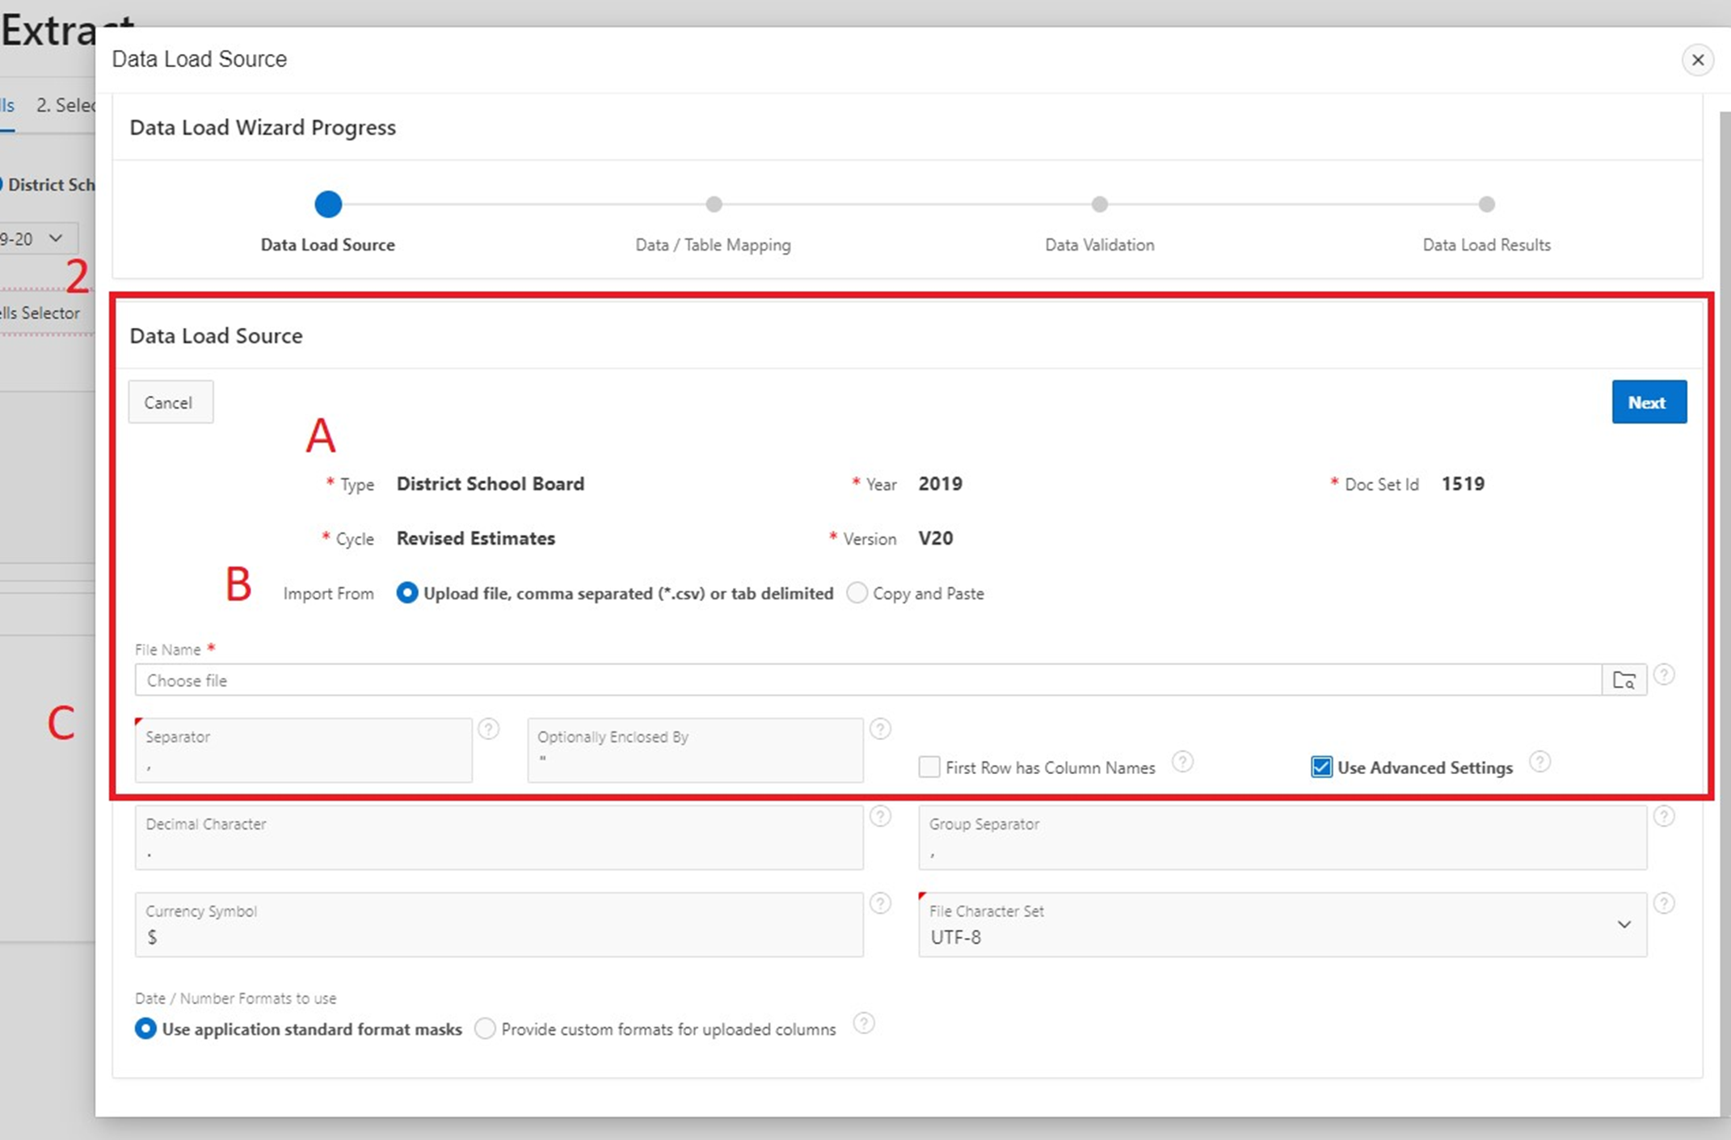The height and width of the screenshot is (1140, 1731).
Task: Select the Copy and Paste radio option
Action: point(857,593)
